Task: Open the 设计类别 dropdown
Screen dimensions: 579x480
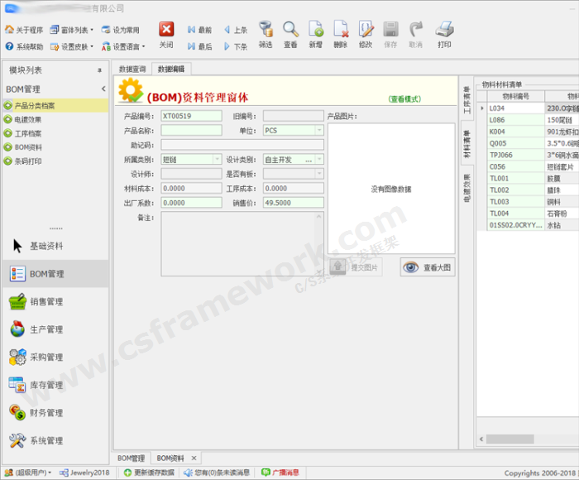Action: pos(319,159)
